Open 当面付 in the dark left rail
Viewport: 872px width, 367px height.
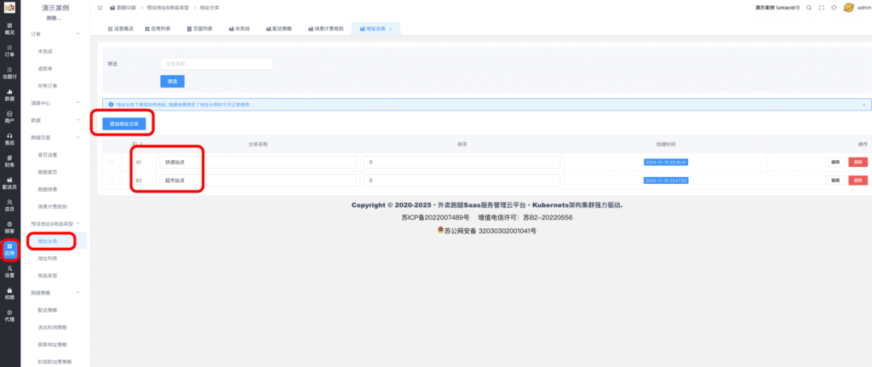[9, 73]
